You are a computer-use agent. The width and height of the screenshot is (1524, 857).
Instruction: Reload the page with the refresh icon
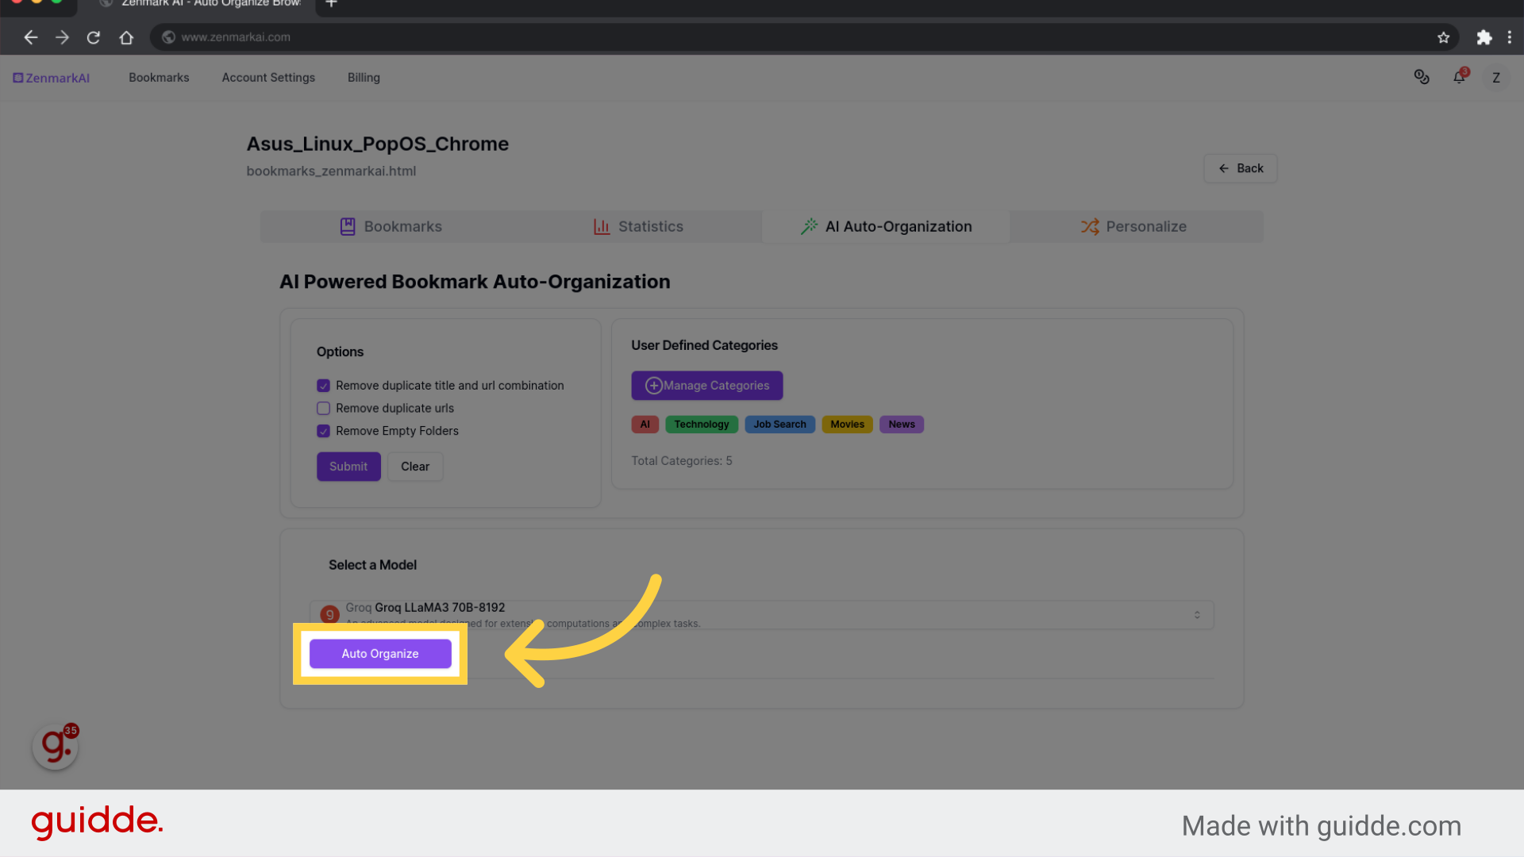pos(94,37)
